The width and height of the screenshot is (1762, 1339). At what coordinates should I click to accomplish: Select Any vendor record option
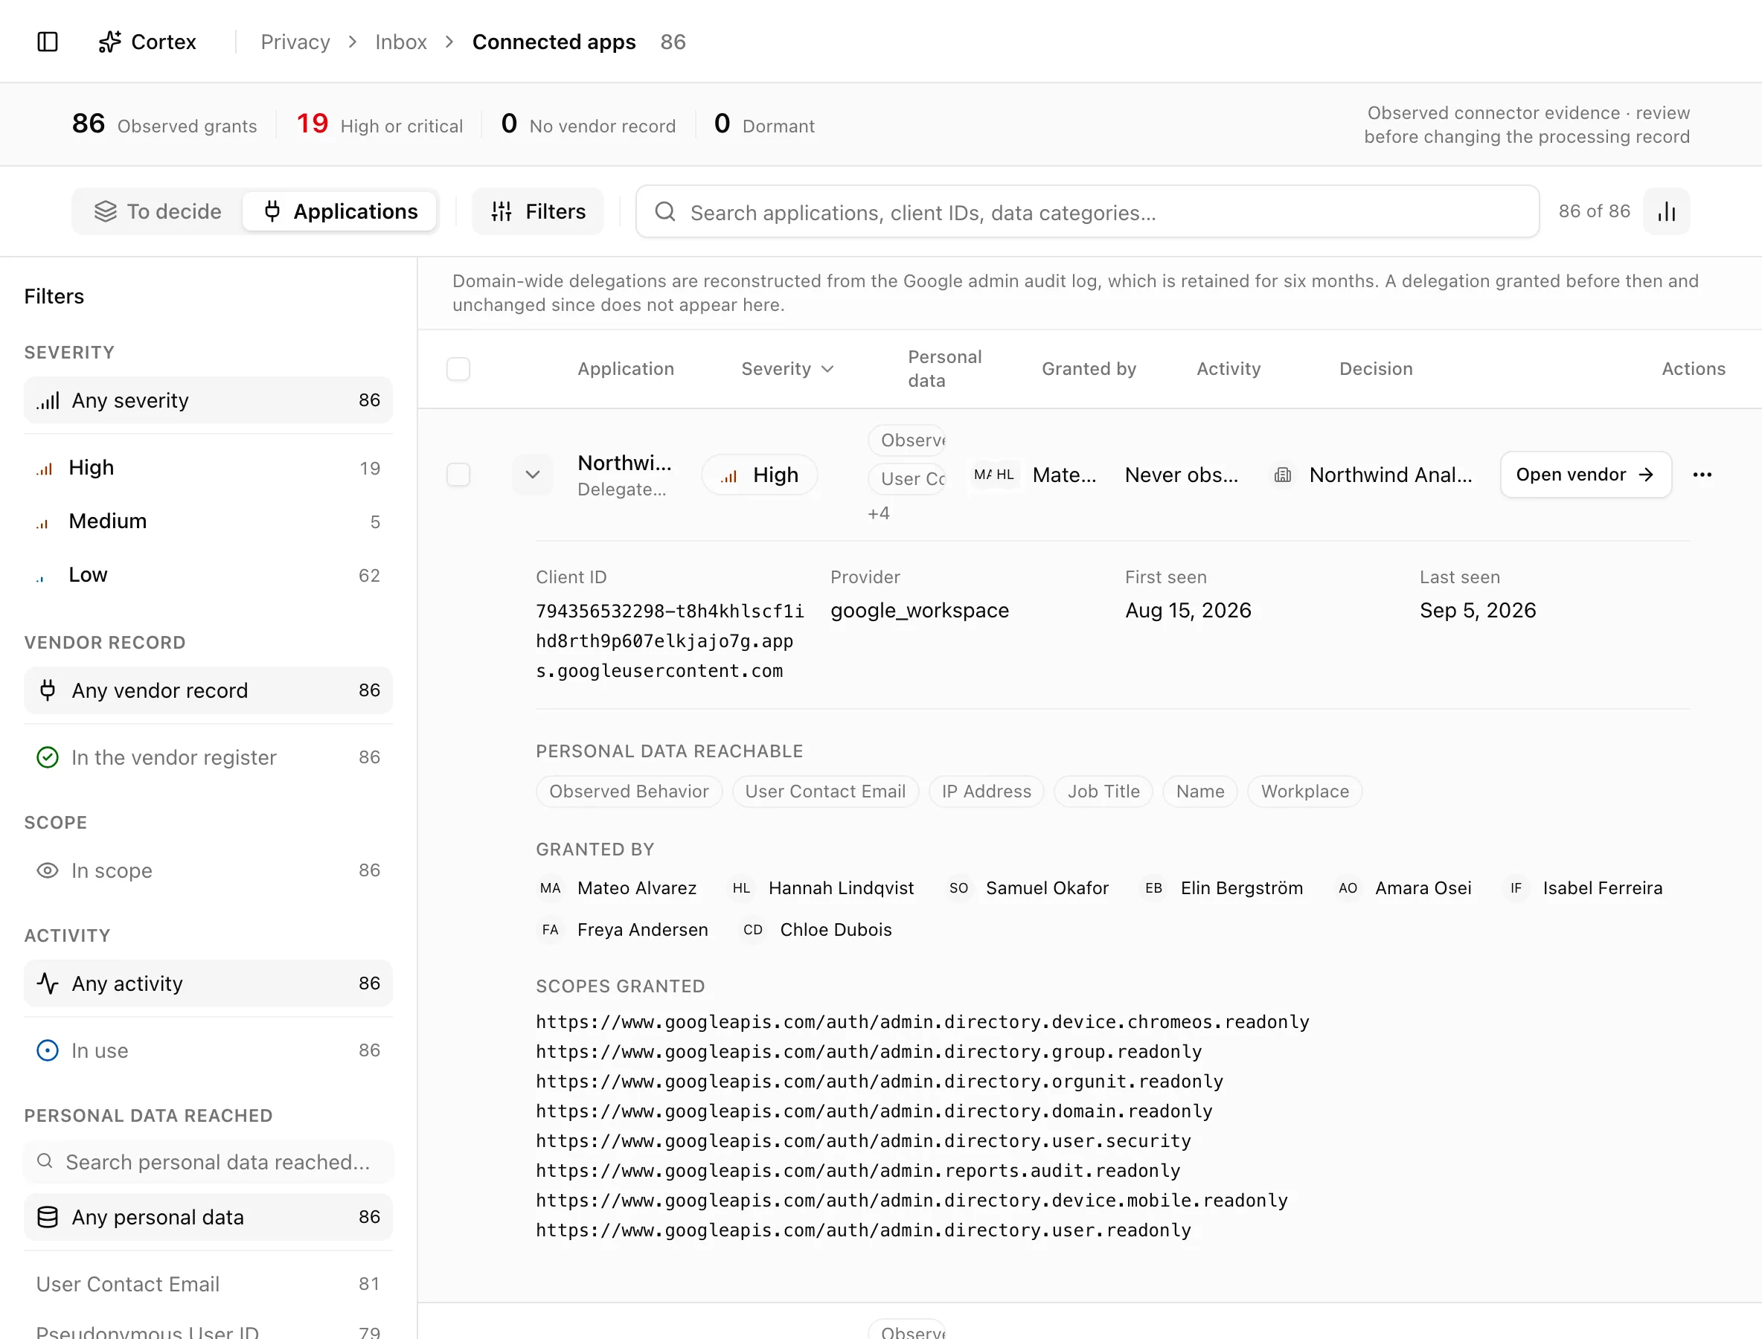(x=208, y=690)
